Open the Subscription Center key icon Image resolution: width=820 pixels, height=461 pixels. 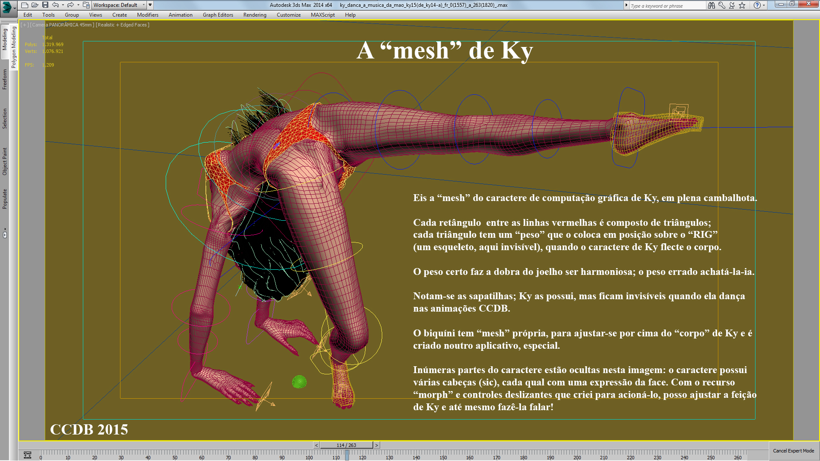point(722,5)
